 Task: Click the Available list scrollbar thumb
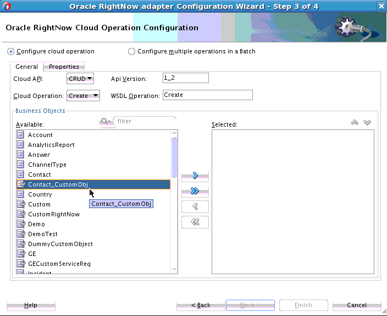(174, 157)
